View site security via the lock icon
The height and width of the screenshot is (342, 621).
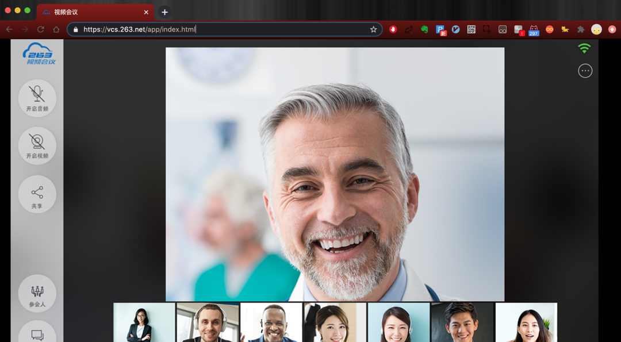(x=76, y=29)
